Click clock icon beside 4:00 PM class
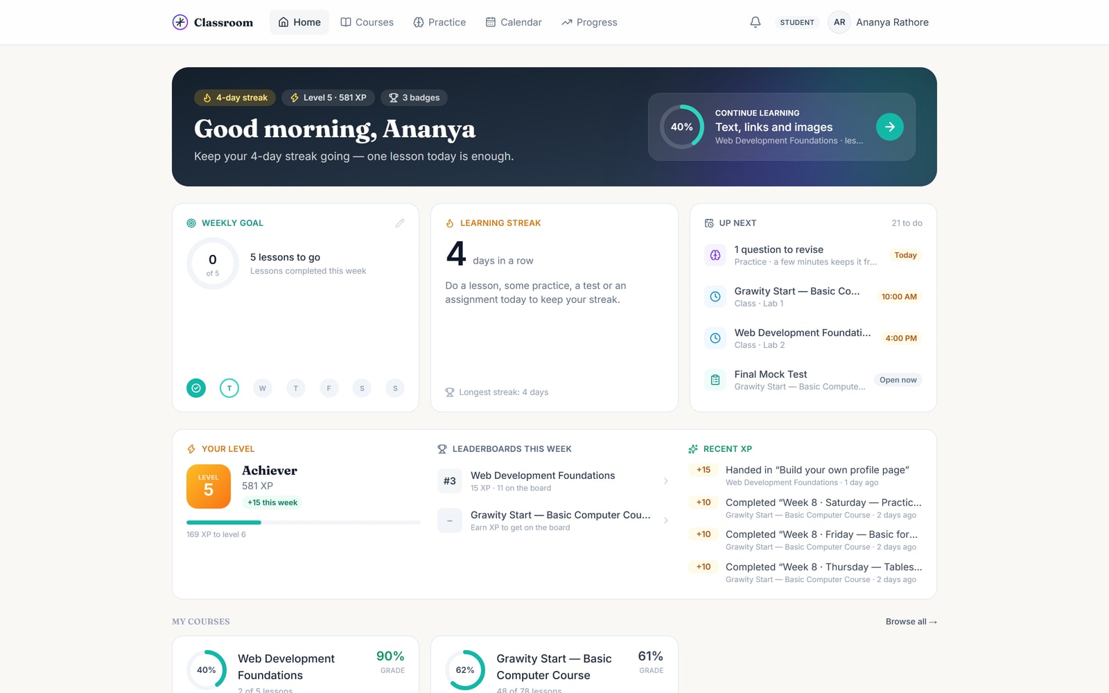The image size is (1109, 693). (x=715, y=338)
